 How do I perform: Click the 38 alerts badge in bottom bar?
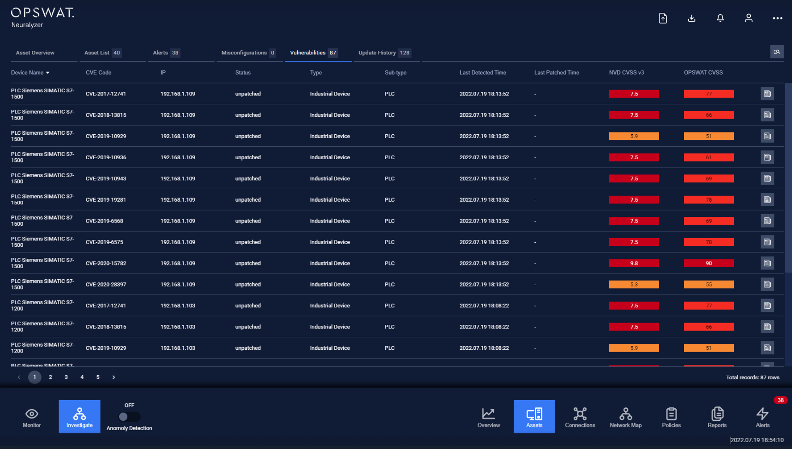(x=780, y=400)
